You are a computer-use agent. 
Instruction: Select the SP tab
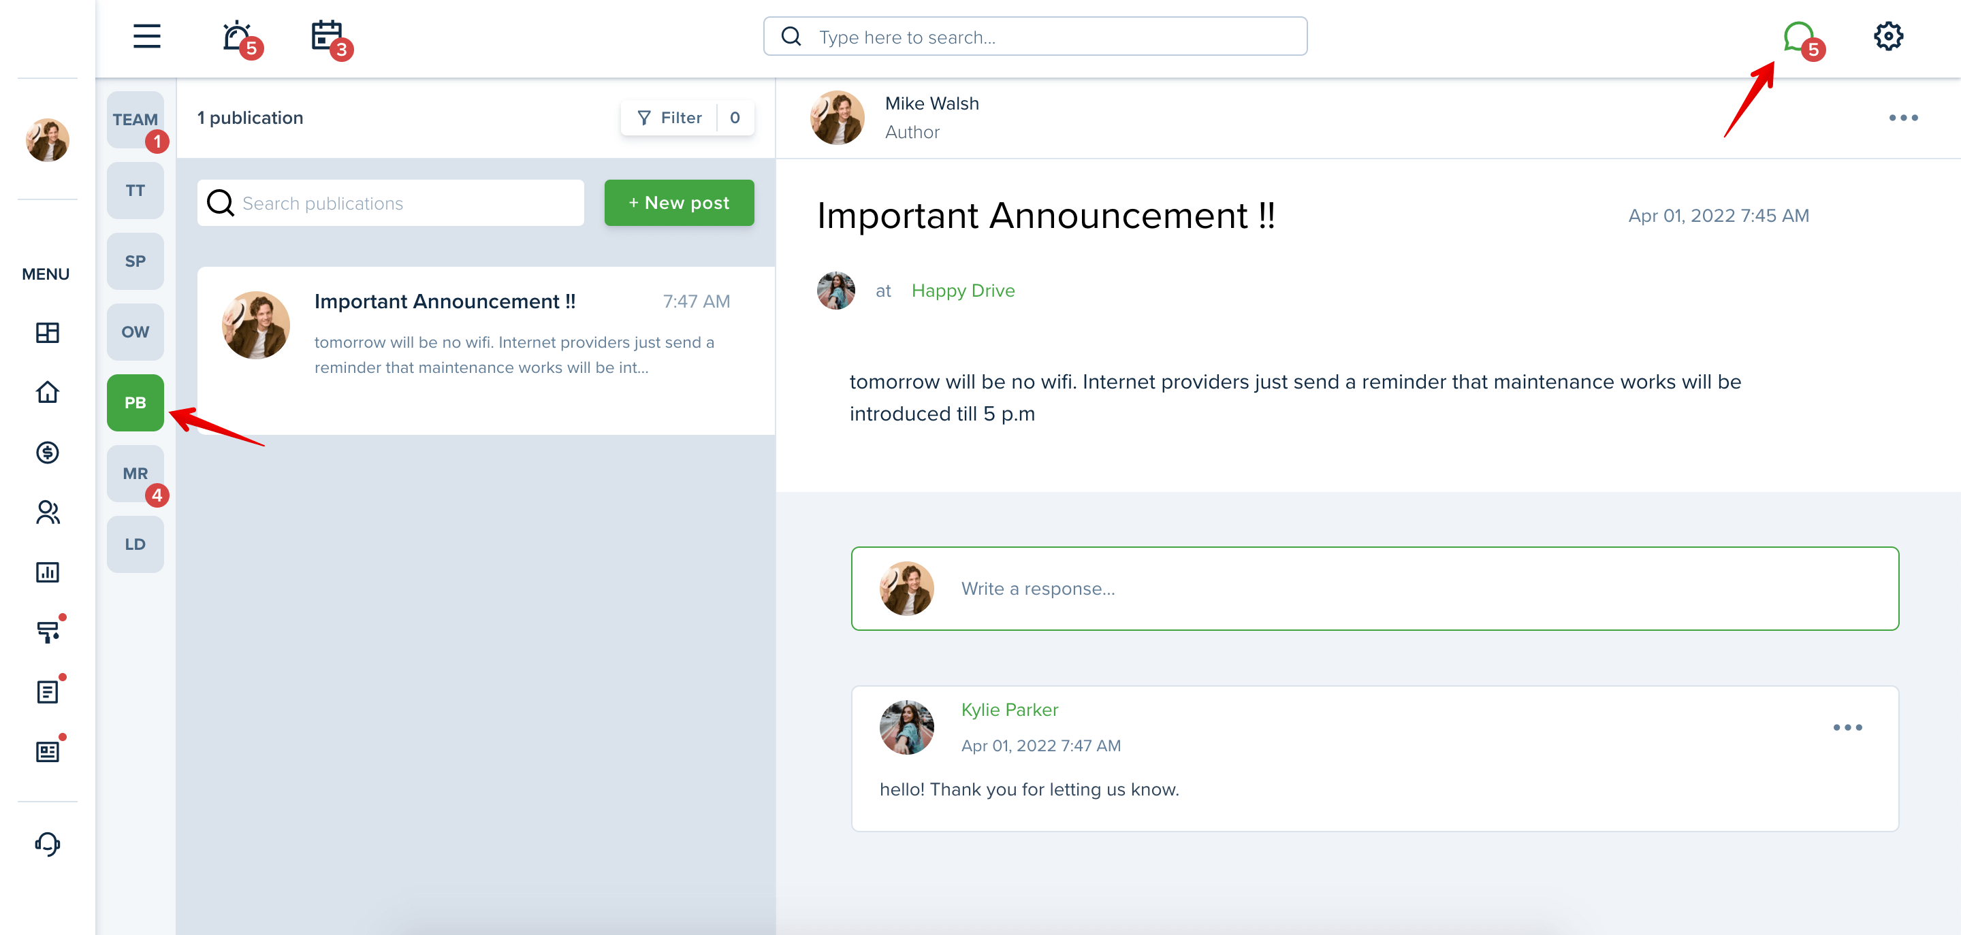[x=135, y=261]
